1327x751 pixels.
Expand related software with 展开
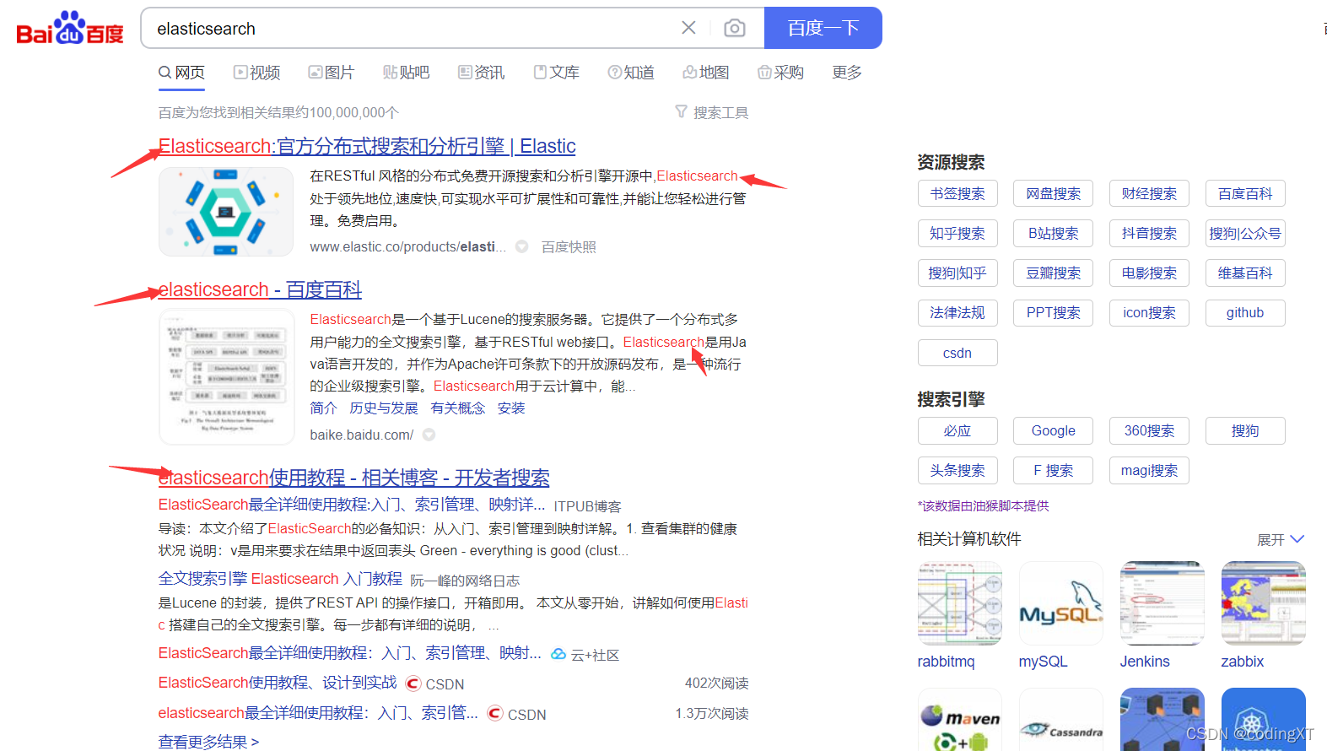[1281, 539]
